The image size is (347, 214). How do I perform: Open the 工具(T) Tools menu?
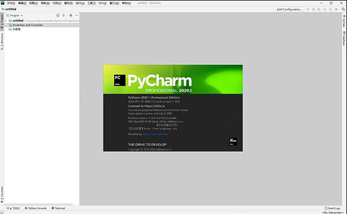pos(91,3)
